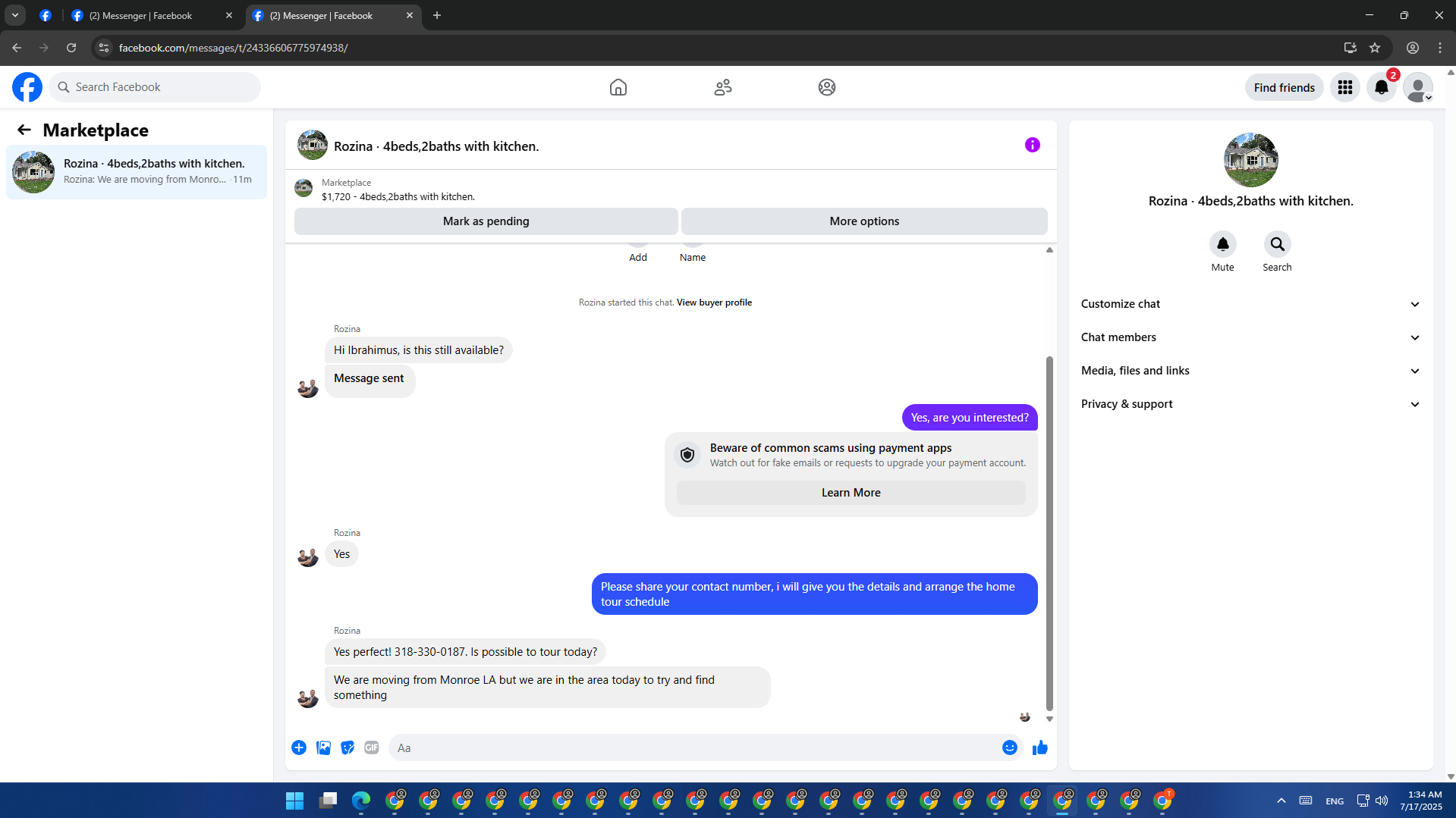Switch to the pinned Facebook tab
The width and height of the screenshot is (1456, 818).
(46, 15)
